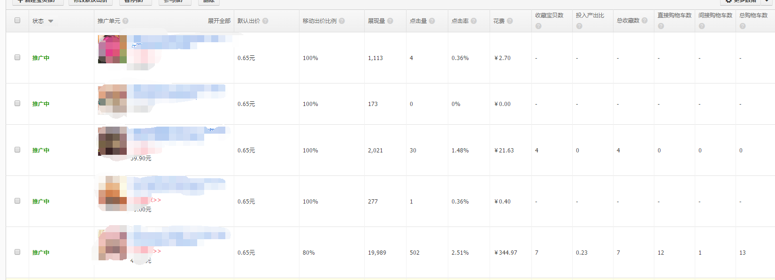Toggle the select-all checkbox in table header
775x280 pixels.
point(17,20)
